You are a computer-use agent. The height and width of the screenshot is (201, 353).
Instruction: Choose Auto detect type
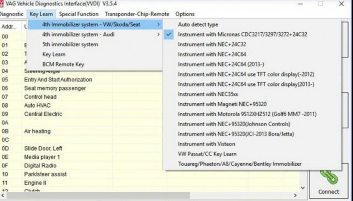click(x=198, y=25)
